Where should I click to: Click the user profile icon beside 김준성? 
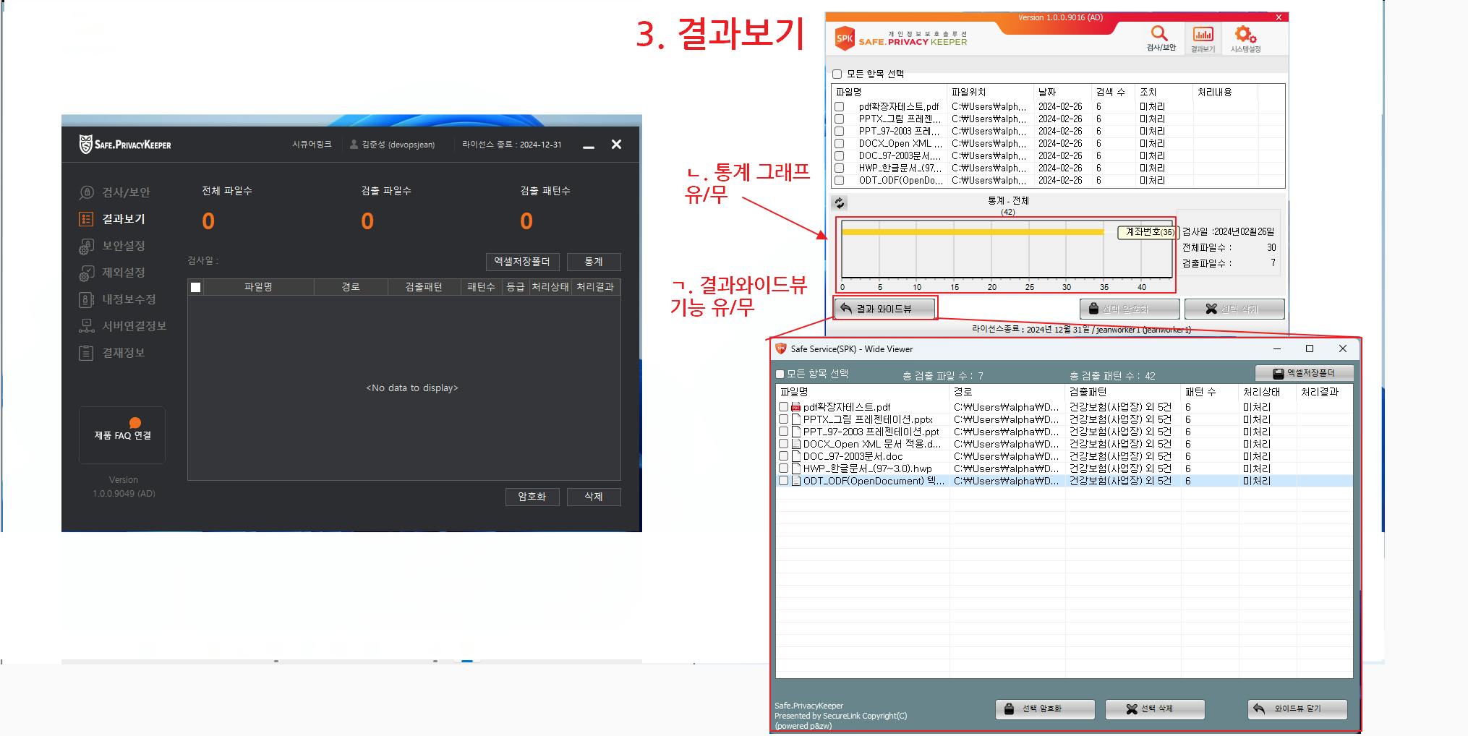[x=354, y=145]
